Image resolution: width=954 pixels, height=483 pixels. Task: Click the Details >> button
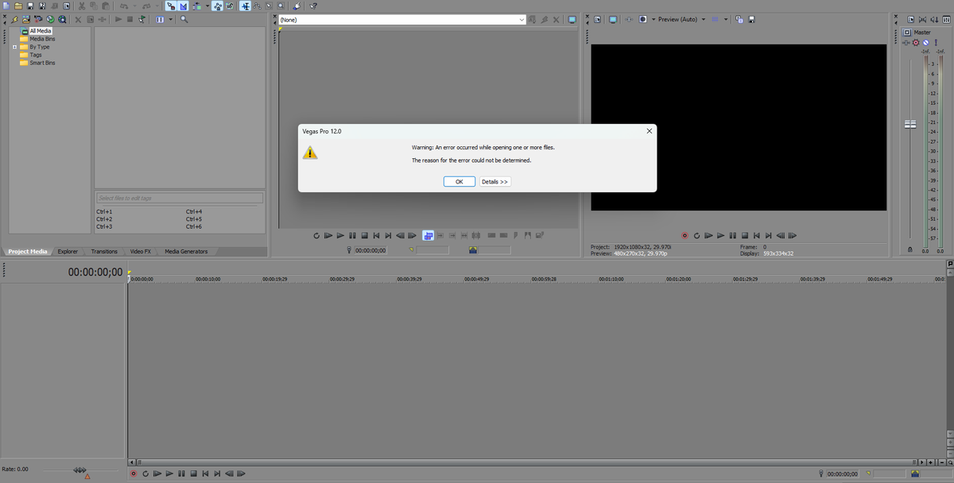[x=494, y=182]
